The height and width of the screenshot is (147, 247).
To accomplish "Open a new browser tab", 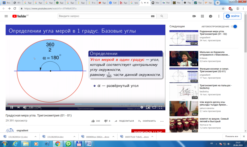I will [218, 3].
